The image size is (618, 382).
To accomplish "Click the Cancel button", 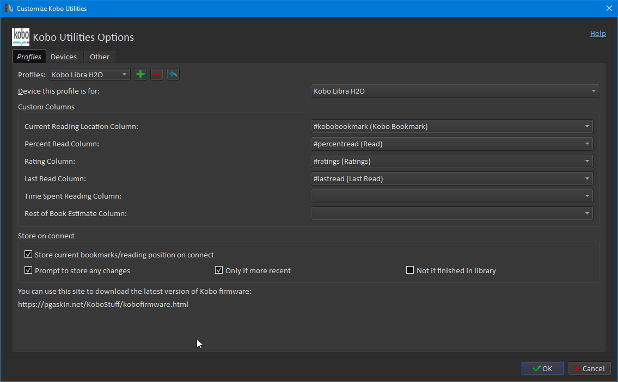I will click(590, 368).
